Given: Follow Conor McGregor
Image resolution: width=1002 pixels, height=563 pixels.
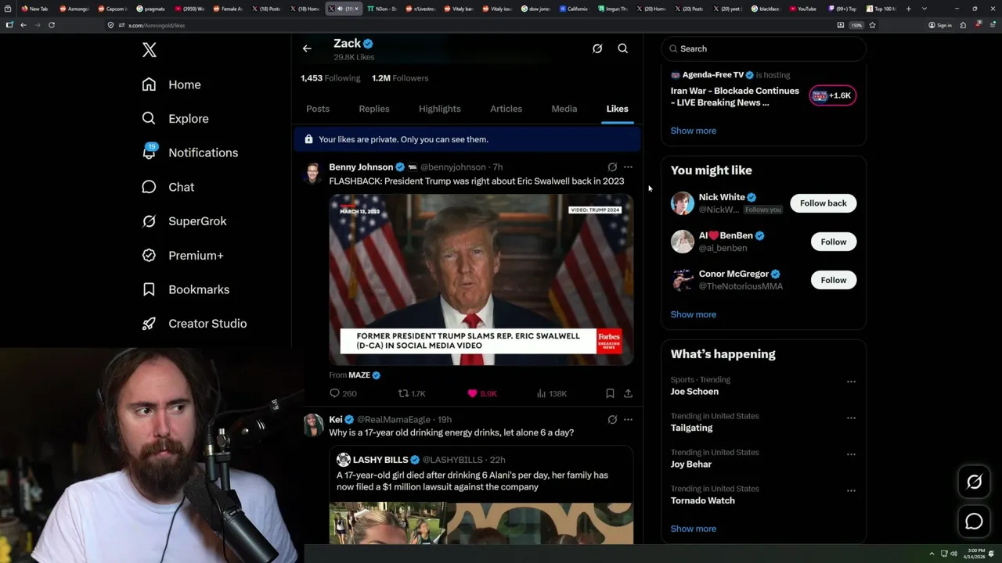Looking at the screenshot, I should [834, 280].
